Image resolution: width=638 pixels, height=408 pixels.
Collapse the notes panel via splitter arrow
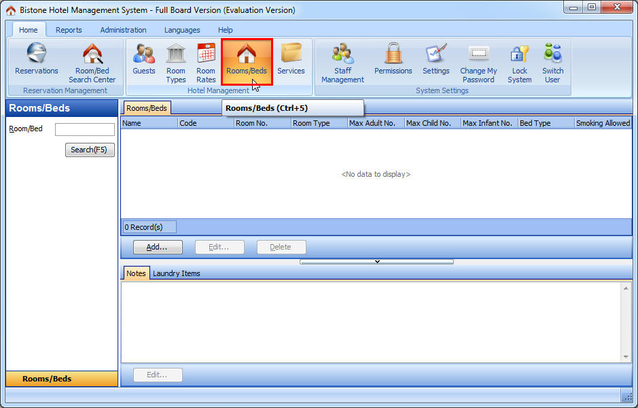click(376, 261)
